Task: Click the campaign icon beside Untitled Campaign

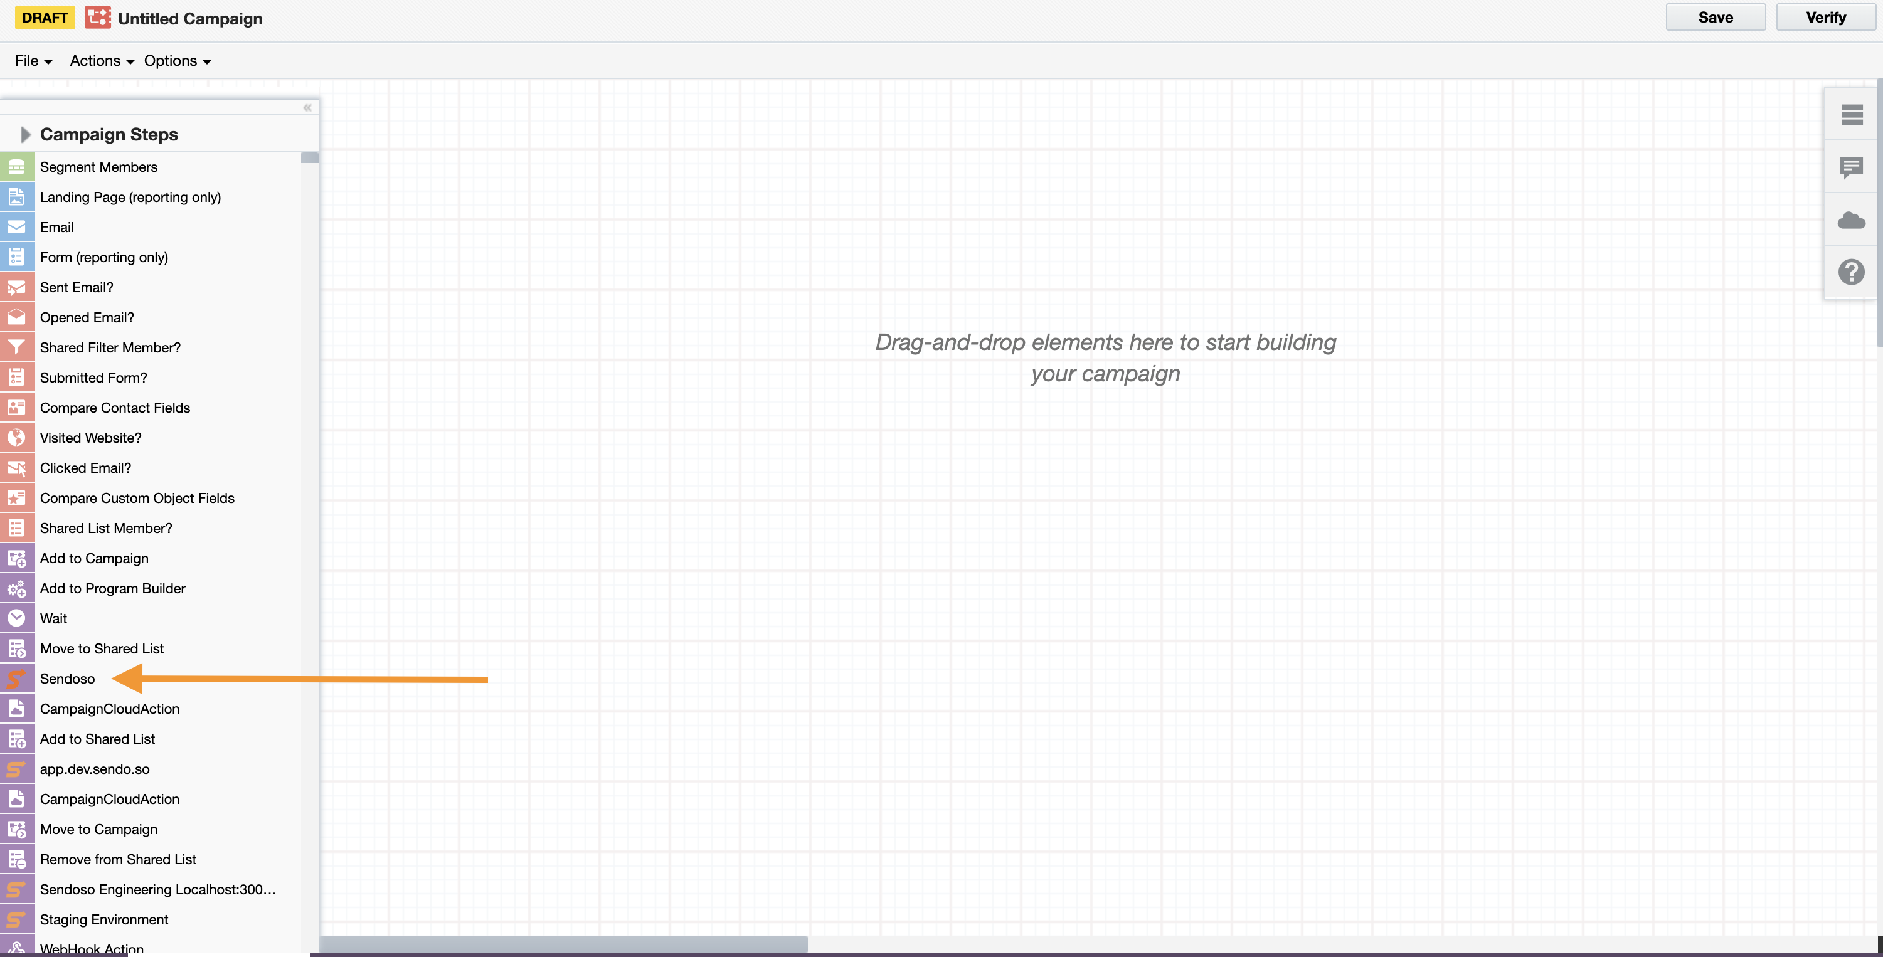Action: coord(98,18)
